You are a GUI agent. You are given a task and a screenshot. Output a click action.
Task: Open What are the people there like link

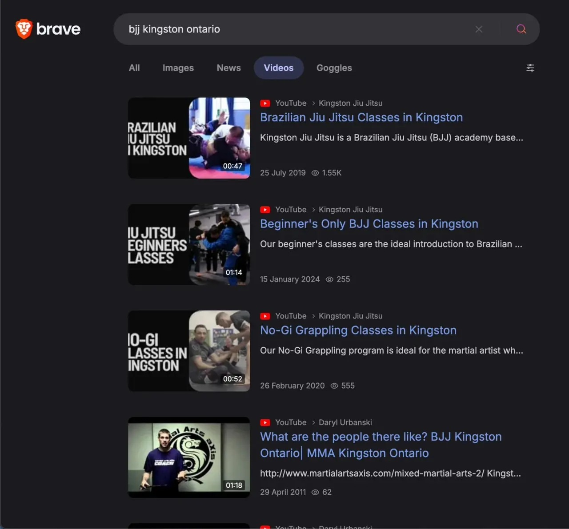[381, 445]
